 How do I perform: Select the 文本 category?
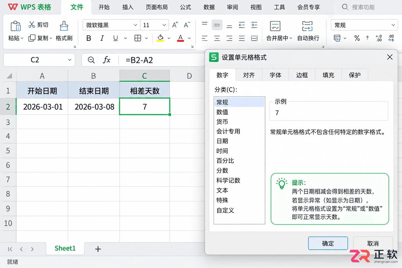239,190
